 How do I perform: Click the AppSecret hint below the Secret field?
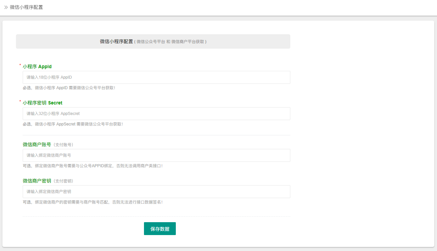(73, 124)
